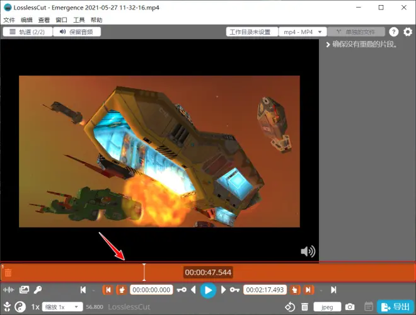Rotate the video preview

coord(290,307)
